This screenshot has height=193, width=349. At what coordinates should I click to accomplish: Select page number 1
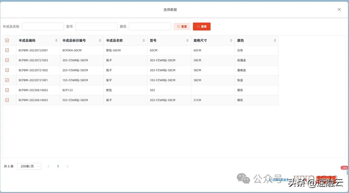click(x=58, y=166)
